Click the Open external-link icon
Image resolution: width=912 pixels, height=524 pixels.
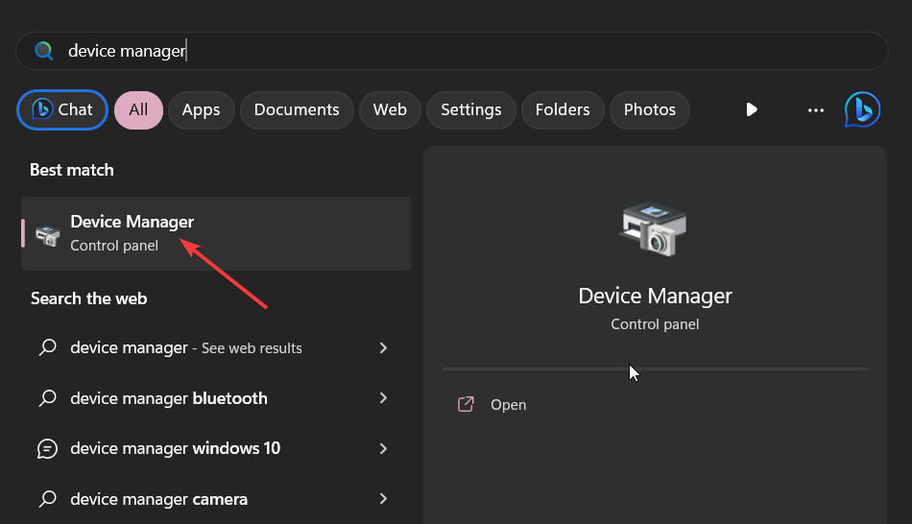[466, 404]
